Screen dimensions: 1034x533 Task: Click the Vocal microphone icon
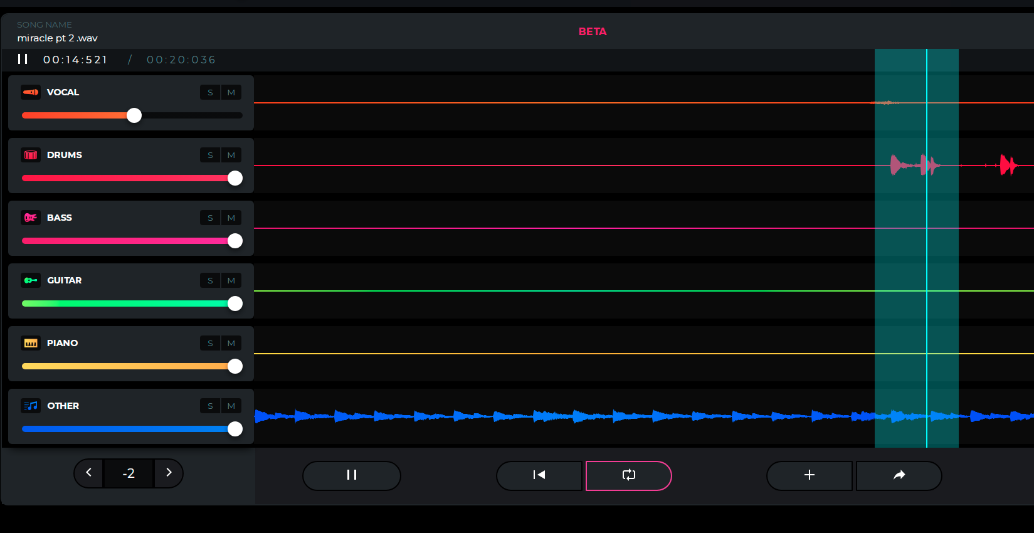click(31, 92)
